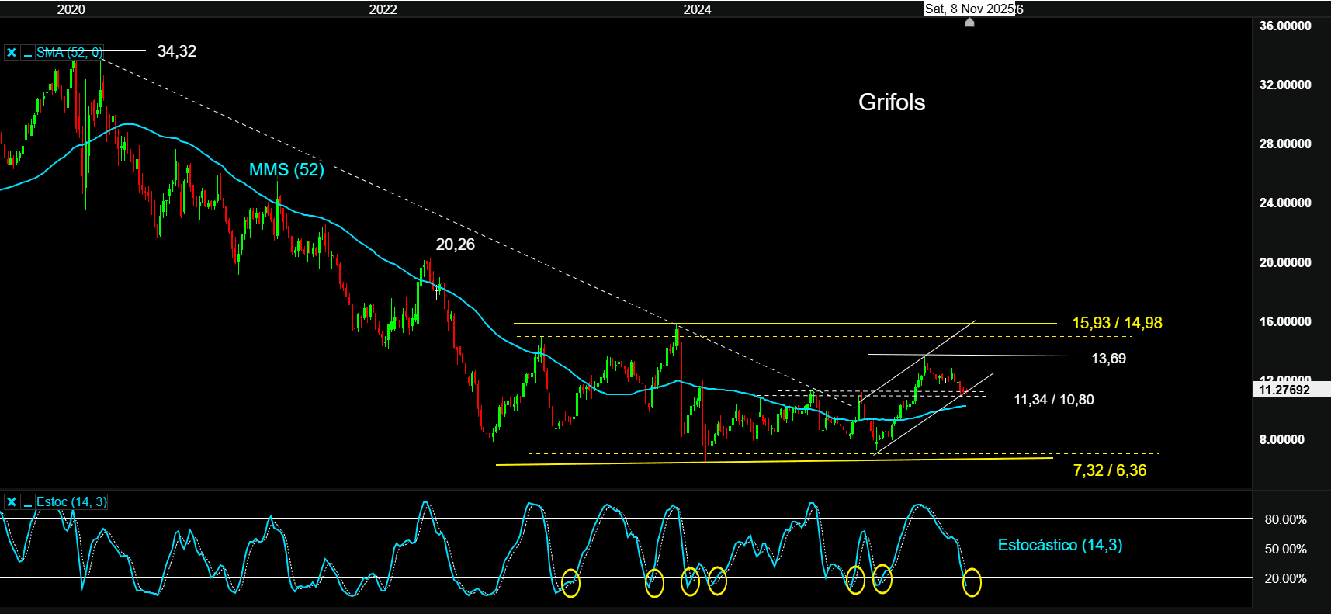
Task: Select the rightmost yellow circle on stochastic
Action: [972, 582]
